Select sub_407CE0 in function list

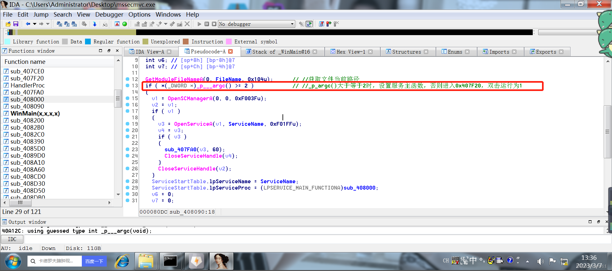coord(27,71)
